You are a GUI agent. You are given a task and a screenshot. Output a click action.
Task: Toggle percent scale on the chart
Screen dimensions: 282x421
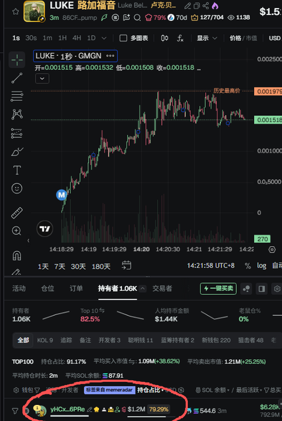coord(247,266)
